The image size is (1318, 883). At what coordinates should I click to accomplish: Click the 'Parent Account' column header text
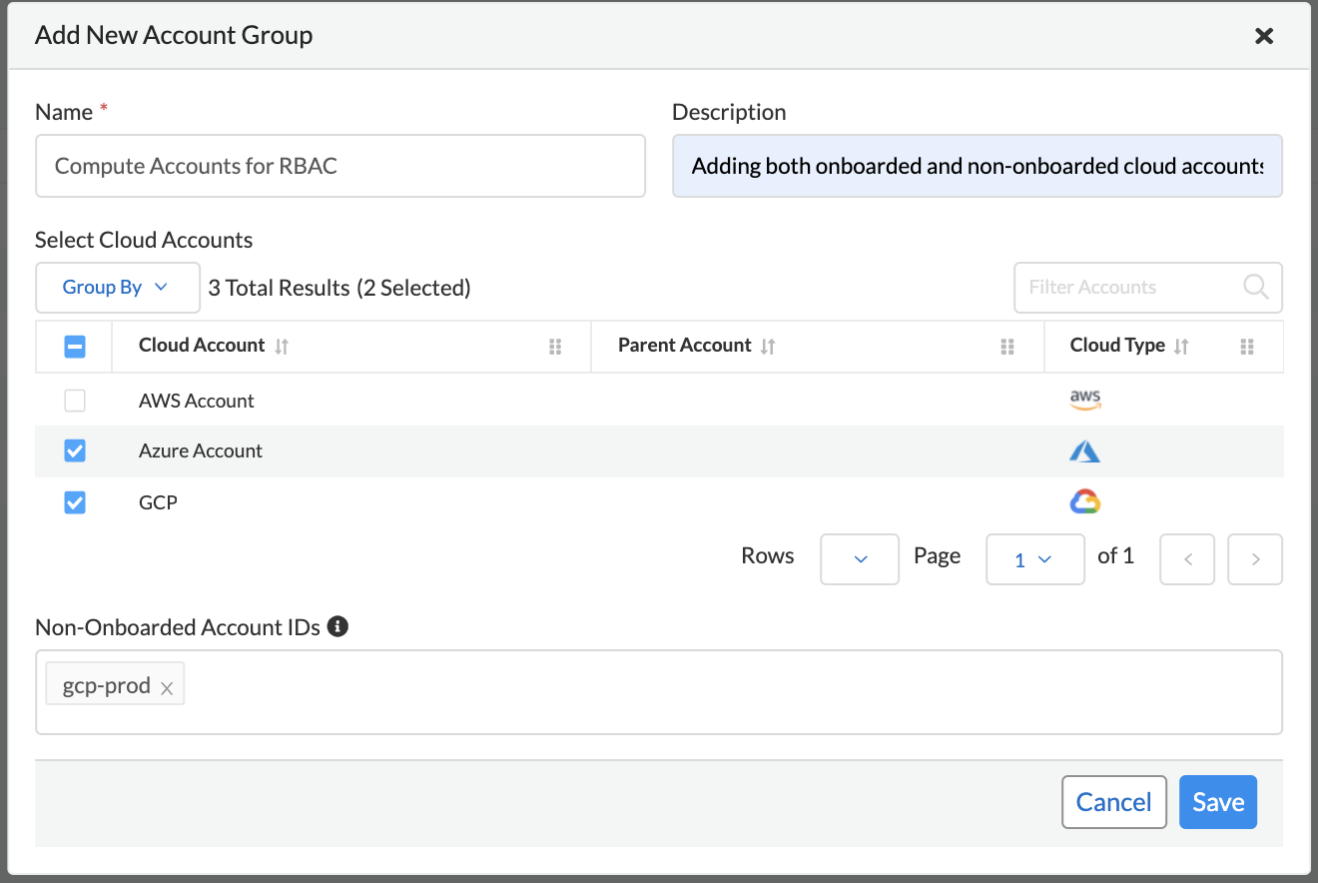(x=685, y=346)
